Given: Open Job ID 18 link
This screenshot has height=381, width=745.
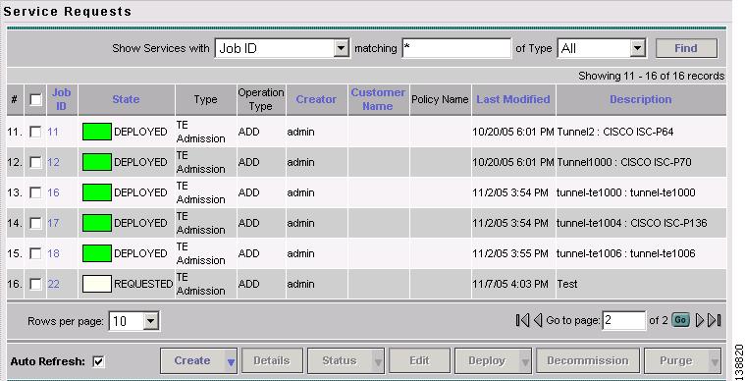Looking at the screenshot, I should pyautogui.click(x=53, y=253).
